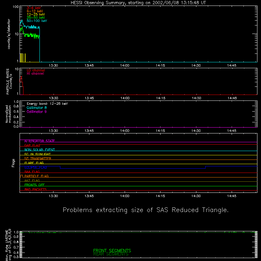This screenshot has height=261, width=261.
Task: Click the FRONTS OFF flag label
Action: coord(35,185)
